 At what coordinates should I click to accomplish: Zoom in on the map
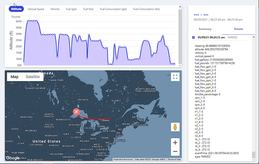[175, 142]
